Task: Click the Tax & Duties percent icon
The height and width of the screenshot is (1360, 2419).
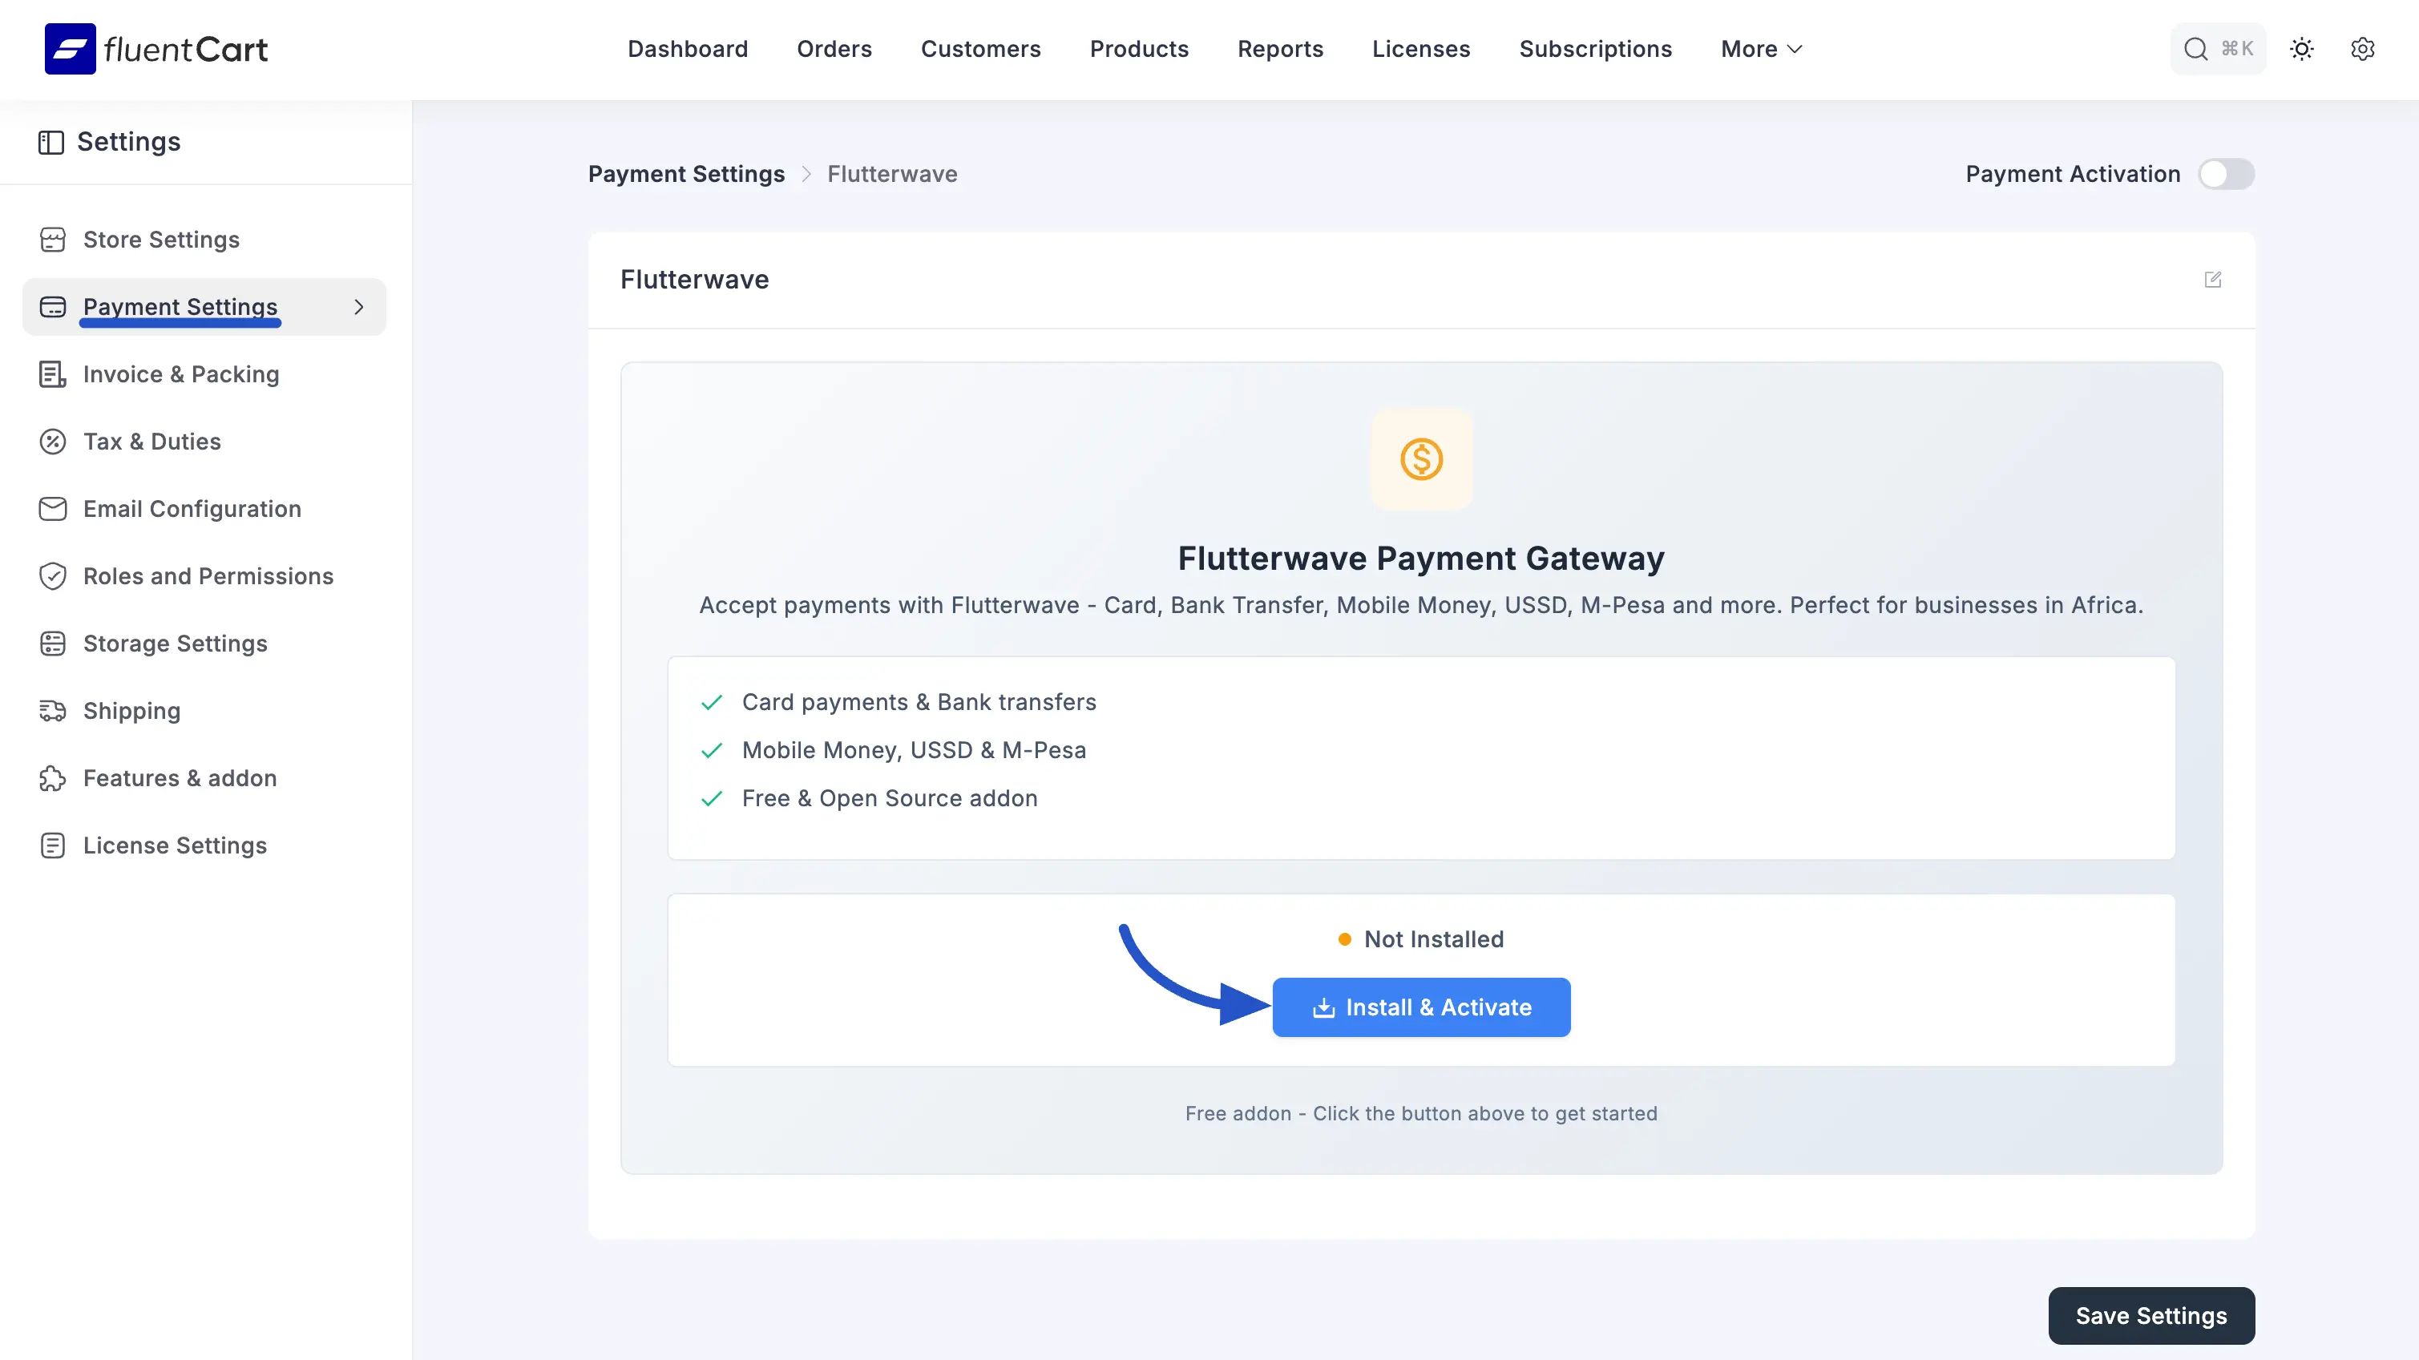Action: coord(53,442)
